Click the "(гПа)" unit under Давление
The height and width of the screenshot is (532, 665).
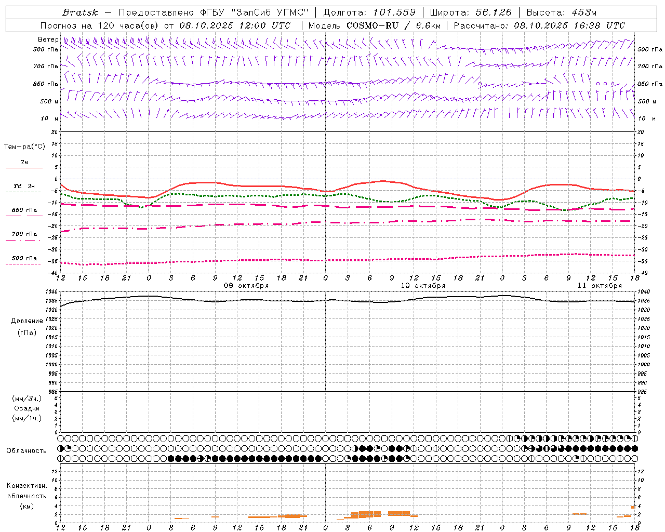pyautogui.click(x=26, y=332)
